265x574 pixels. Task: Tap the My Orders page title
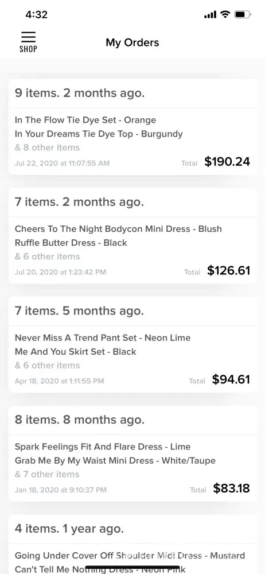click(x=132, y=42)
